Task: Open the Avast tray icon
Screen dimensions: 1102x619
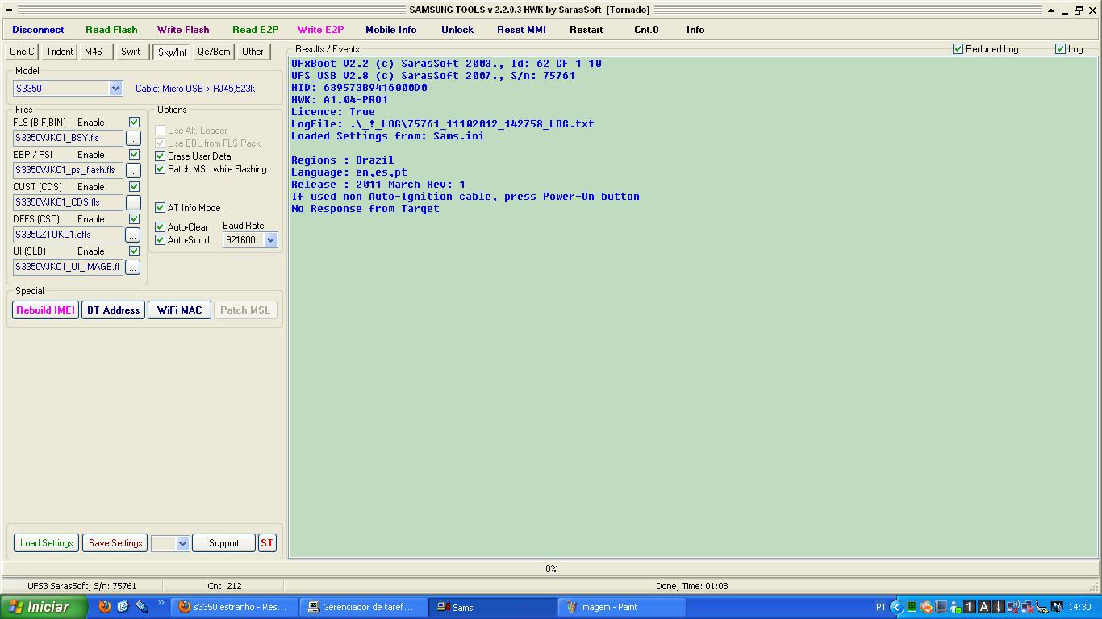Action: pos(926,607)
